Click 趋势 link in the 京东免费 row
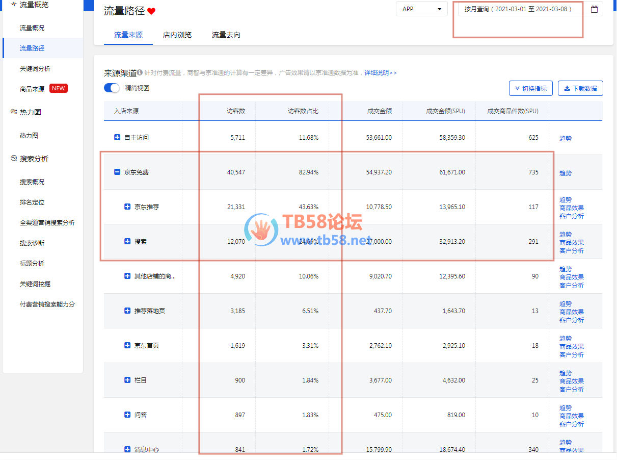This screenshot has width=617, height=460. coord(566,173)
